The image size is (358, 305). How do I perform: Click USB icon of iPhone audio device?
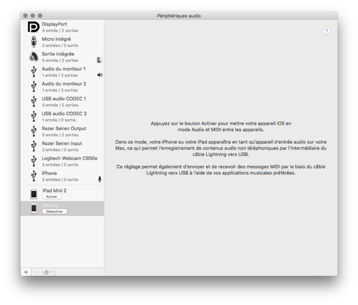click(x=34, y=176)
